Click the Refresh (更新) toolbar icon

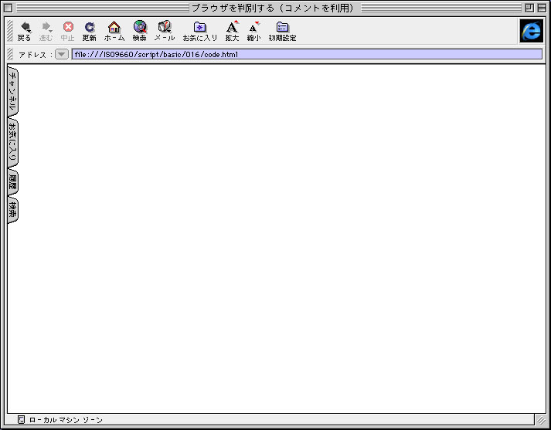tap(89, 31)
